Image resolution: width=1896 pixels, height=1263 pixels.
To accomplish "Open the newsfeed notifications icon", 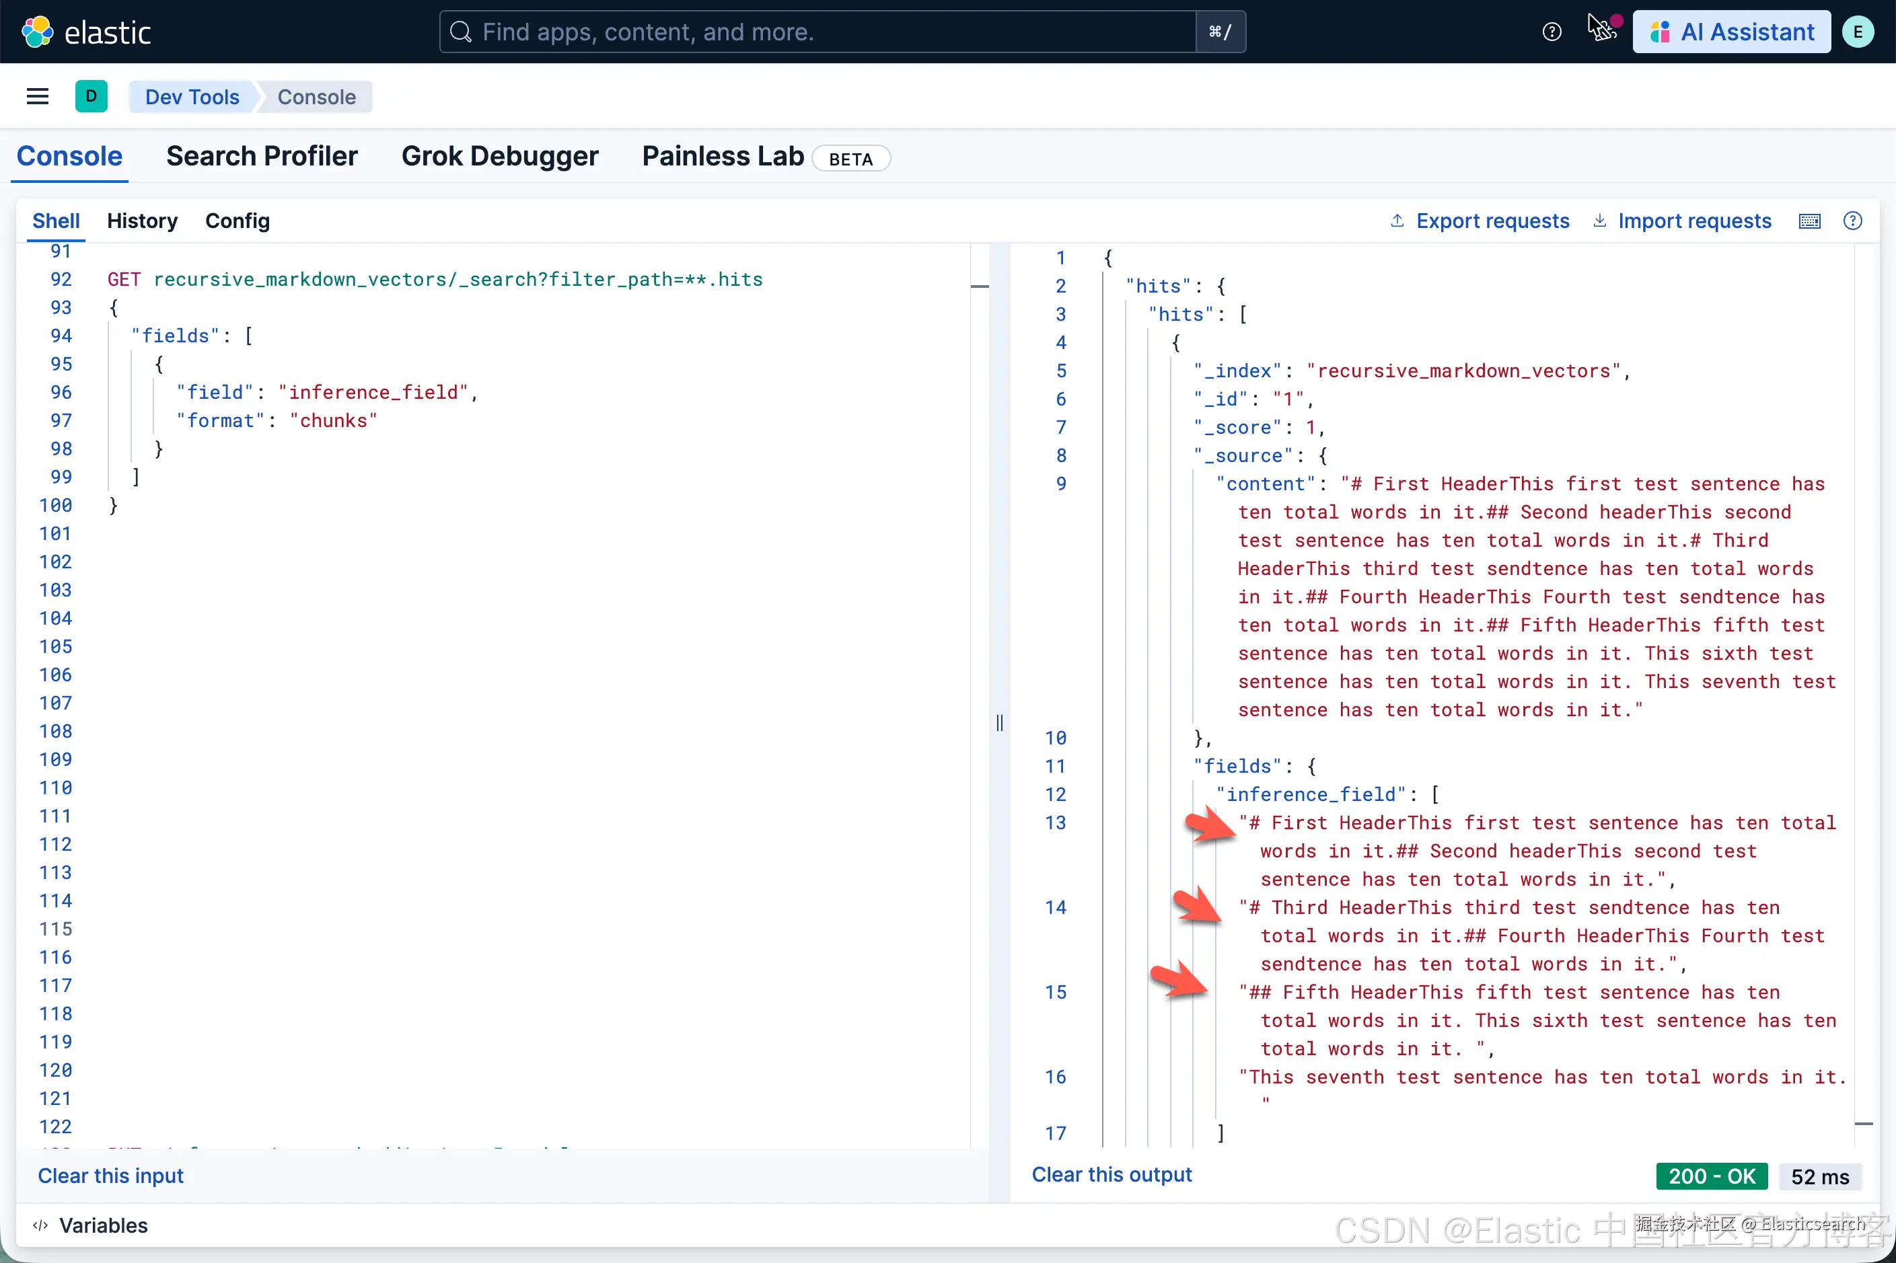I will click(1602, 31).
